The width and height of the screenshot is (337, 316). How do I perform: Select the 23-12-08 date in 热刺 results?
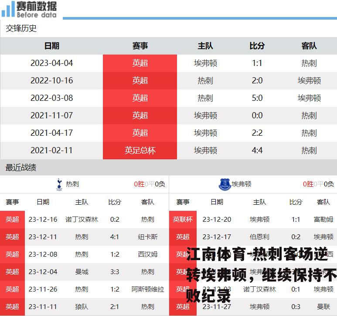coord(43,254)
